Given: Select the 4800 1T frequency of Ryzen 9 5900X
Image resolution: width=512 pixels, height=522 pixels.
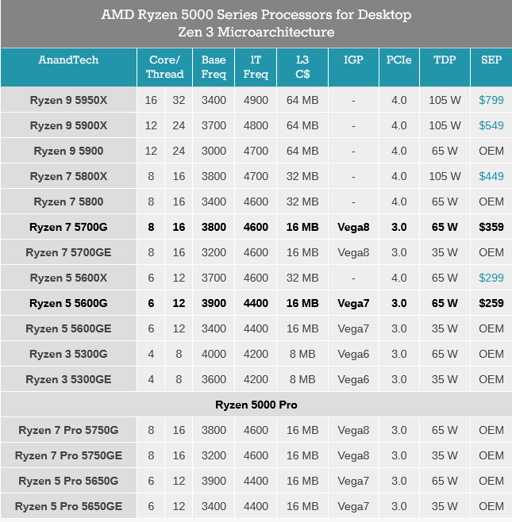Looking at the screenshot, I should pos(256,125).
